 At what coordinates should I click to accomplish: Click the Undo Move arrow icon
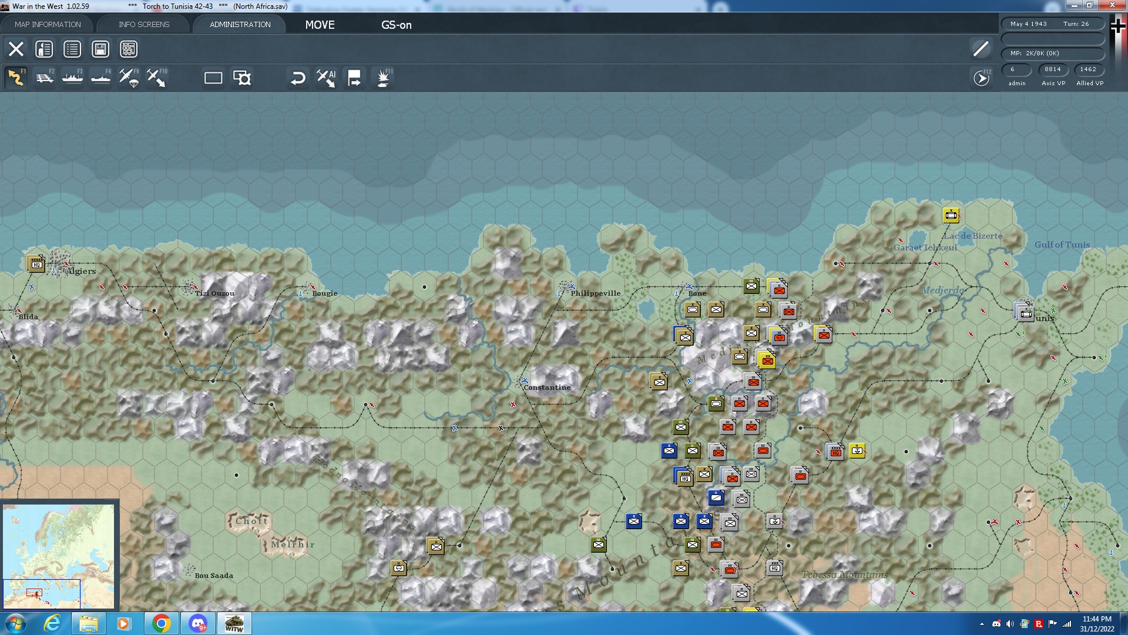point(298,78)
